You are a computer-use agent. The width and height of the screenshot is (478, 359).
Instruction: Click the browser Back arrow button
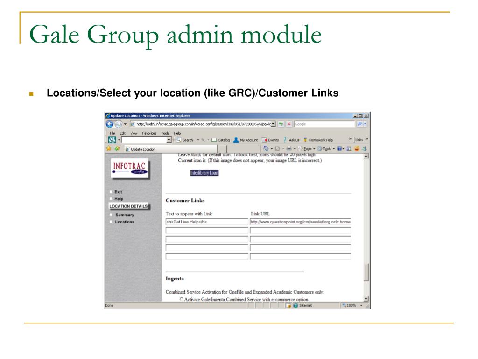point(109,124)
